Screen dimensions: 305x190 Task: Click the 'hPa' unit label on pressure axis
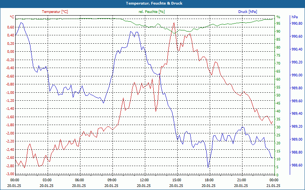[x=294, y=17]
